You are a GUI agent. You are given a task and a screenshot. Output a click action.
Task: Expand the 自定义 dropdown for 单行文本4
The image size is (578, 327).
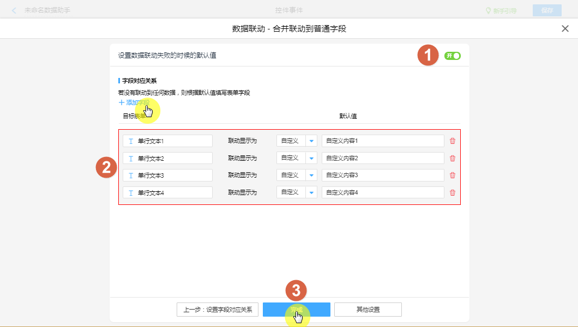click(x=311, y=192)
